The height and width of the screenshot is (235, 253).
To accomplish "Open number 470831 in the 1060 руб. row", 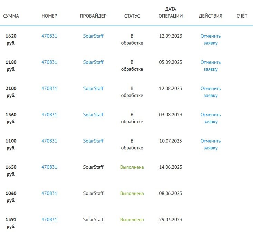I will (49, 193).
